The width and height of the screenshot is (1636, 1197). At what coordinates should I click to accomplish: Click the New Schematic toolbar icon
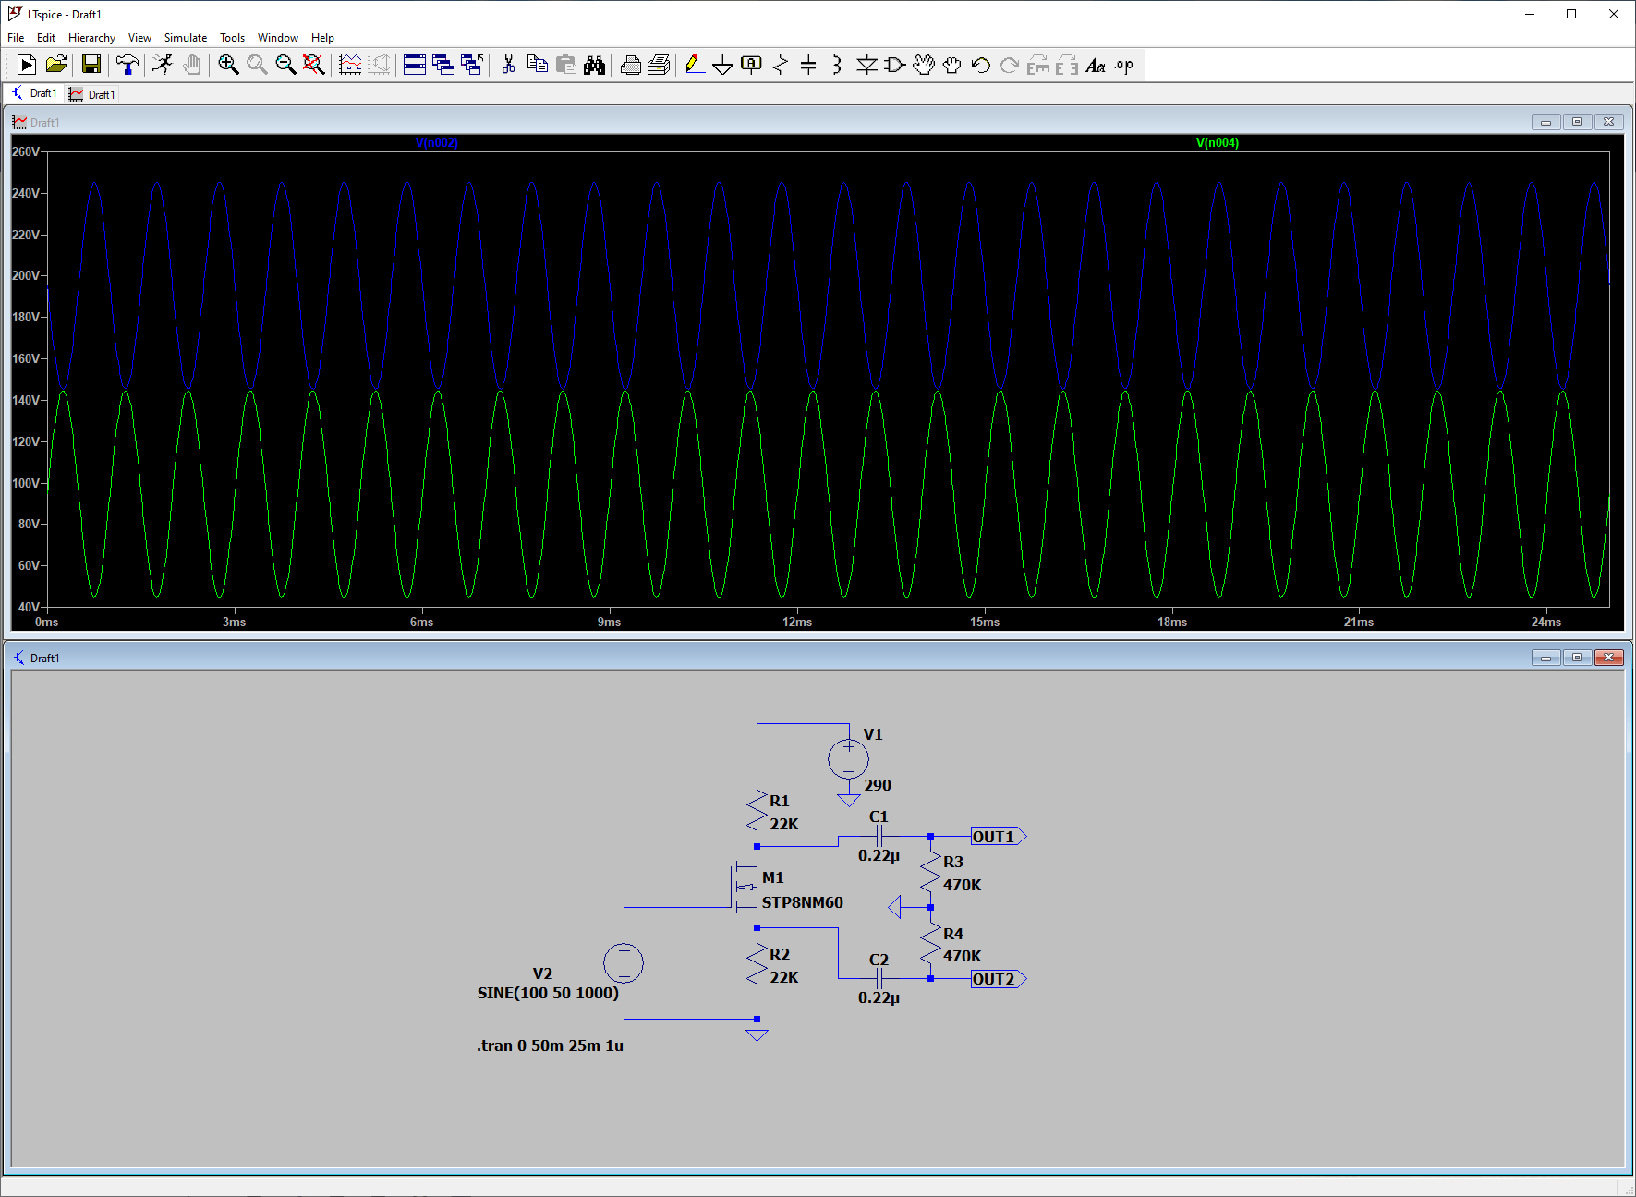coord(27,65)
